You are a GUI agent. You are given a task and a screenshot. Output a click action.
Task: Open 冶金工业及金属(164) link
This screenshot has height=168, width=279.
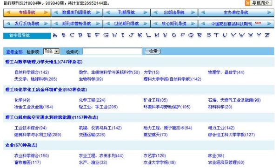[x=34, y=107]
